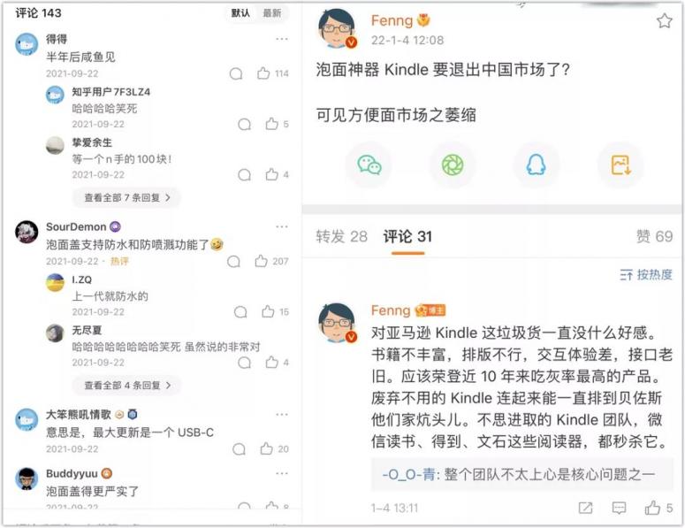Save post as image icon
This screenshot has height=528, width=685.
point(620,165)
